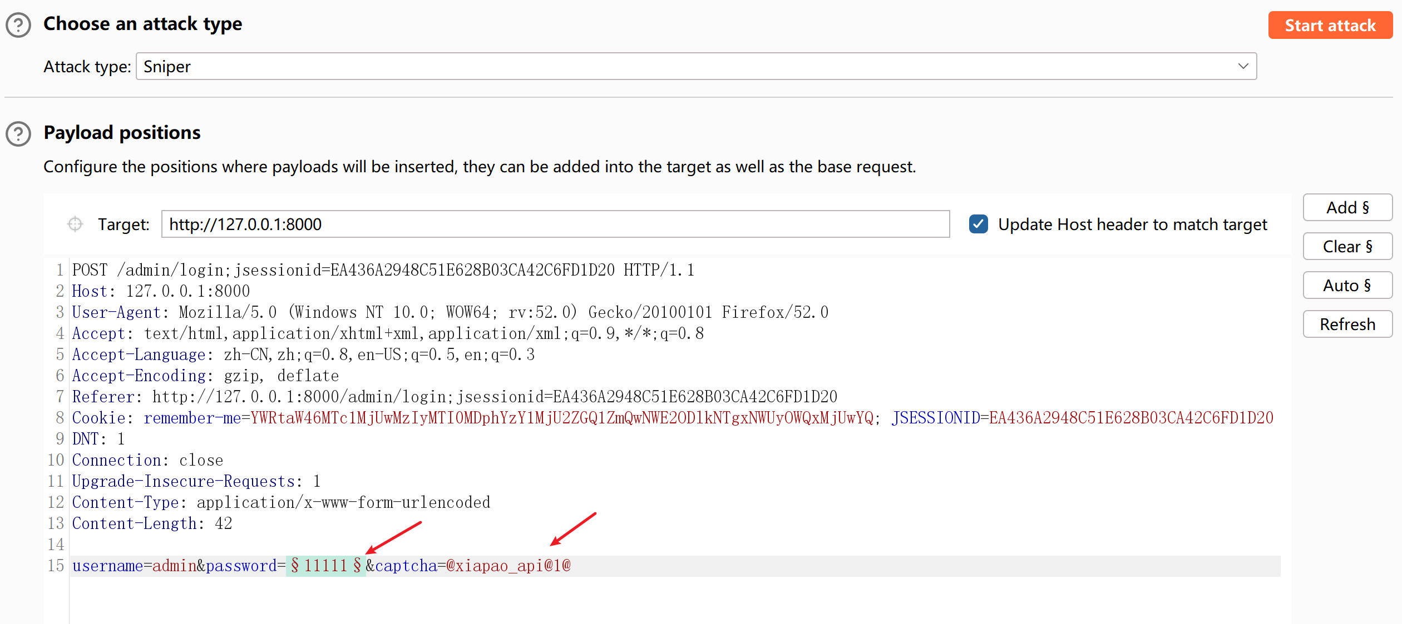This screenshot has width=1402, height=624.
Task: Open help icon beside Payload positions
Action: pyautogui.click(x=18, y=134)
